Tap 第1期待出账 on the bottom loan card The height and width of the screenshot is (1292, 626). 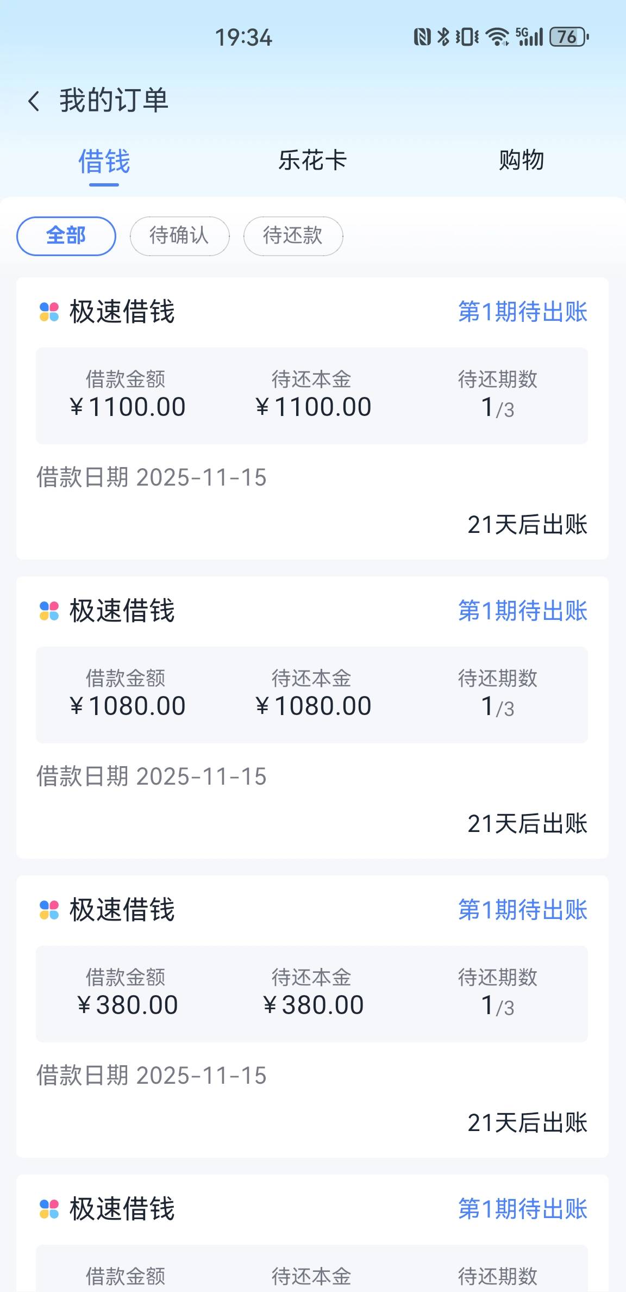pos(522,1209)
